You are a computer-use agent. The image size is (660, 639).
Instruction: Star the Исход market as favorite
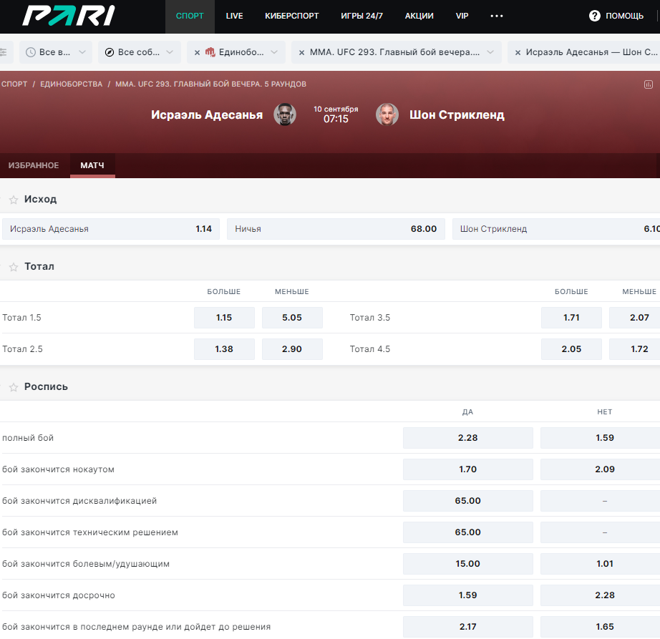14,200
